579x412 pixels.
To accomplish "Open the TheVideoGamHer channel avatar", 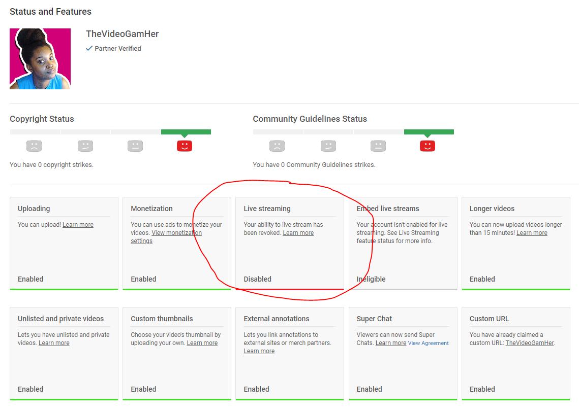I will coord(40,58).
